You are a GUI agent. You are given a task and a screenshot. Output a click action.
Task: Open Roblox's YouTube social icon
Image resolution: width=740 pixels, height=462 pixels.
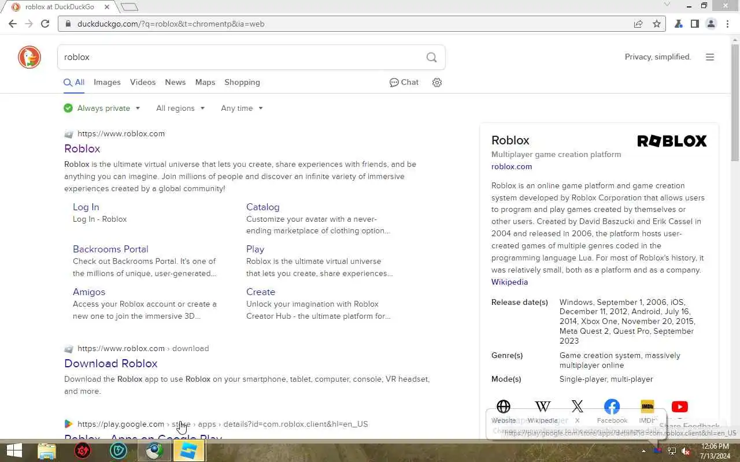point(680,407)
